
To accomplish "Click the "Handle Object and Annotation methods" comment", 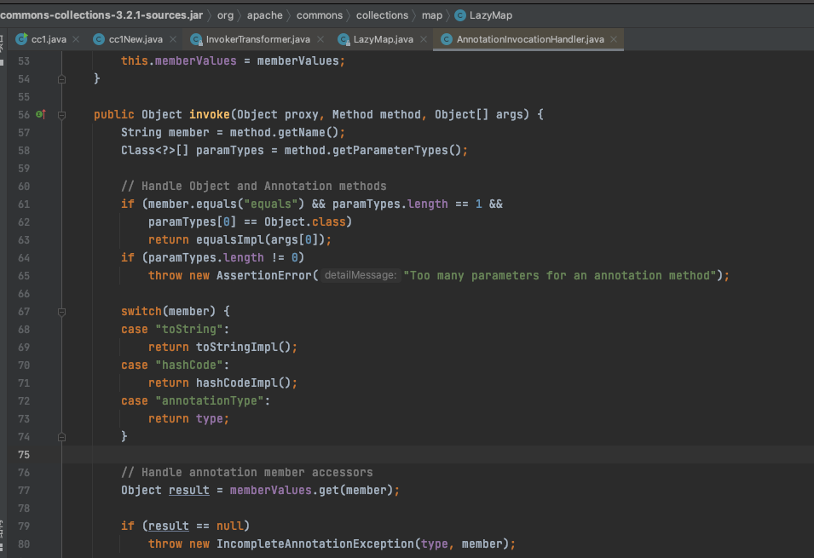I will tap(254, 187).
